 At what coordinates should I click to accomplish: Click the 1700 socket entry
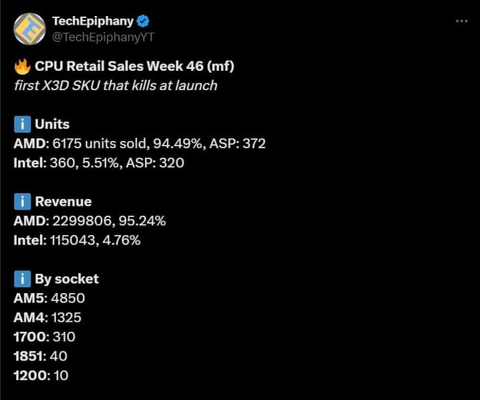pos(44,337)
